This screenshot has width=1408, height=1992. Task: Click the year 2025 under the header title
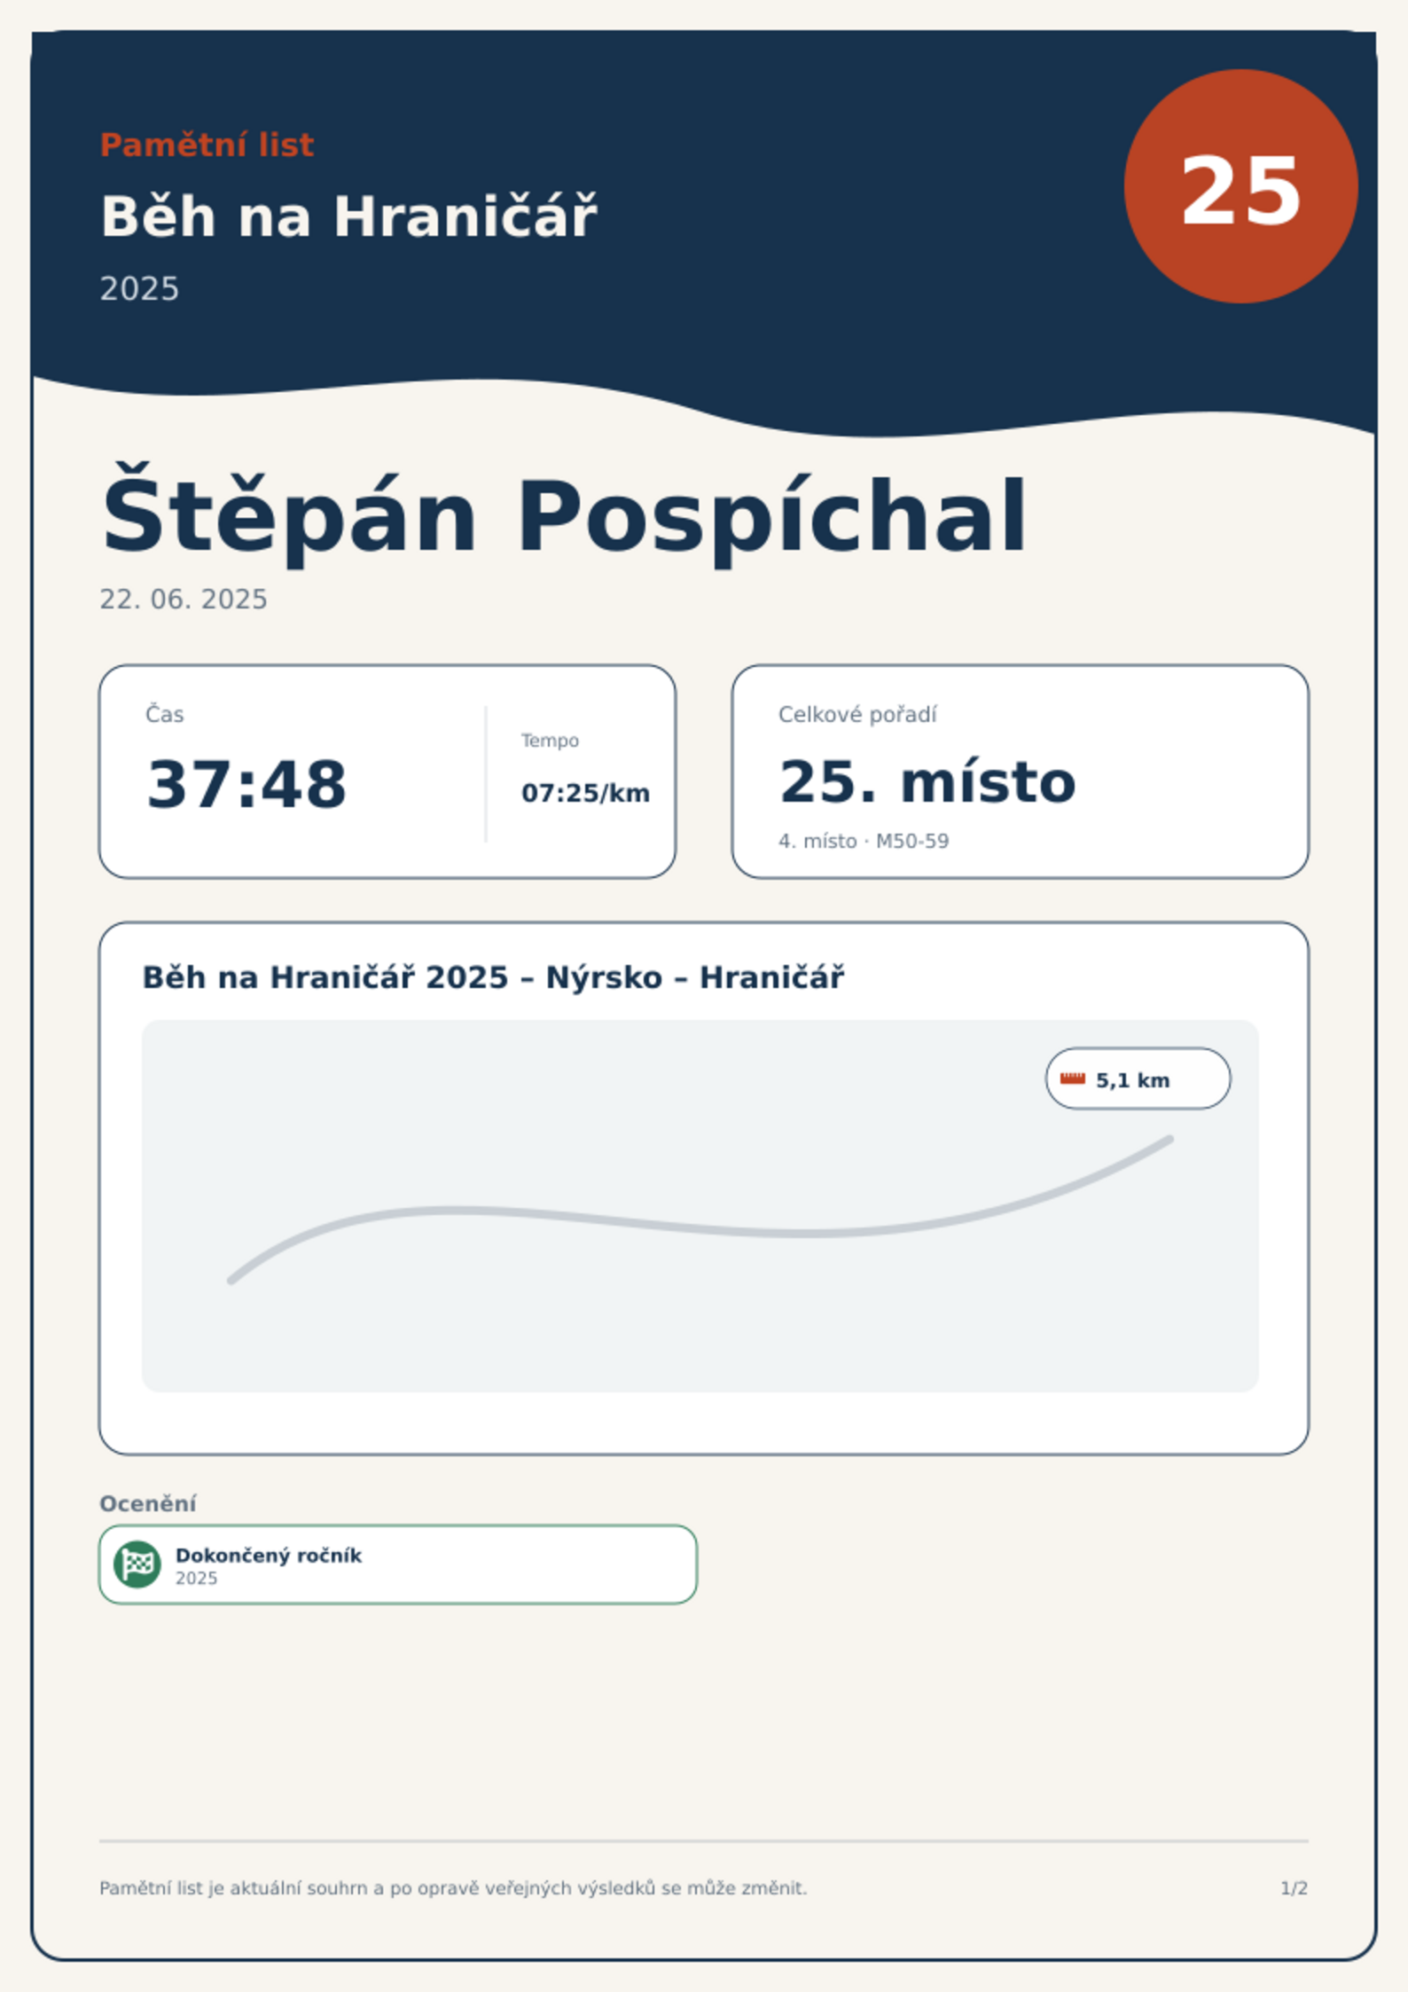[x=139, y=289]
